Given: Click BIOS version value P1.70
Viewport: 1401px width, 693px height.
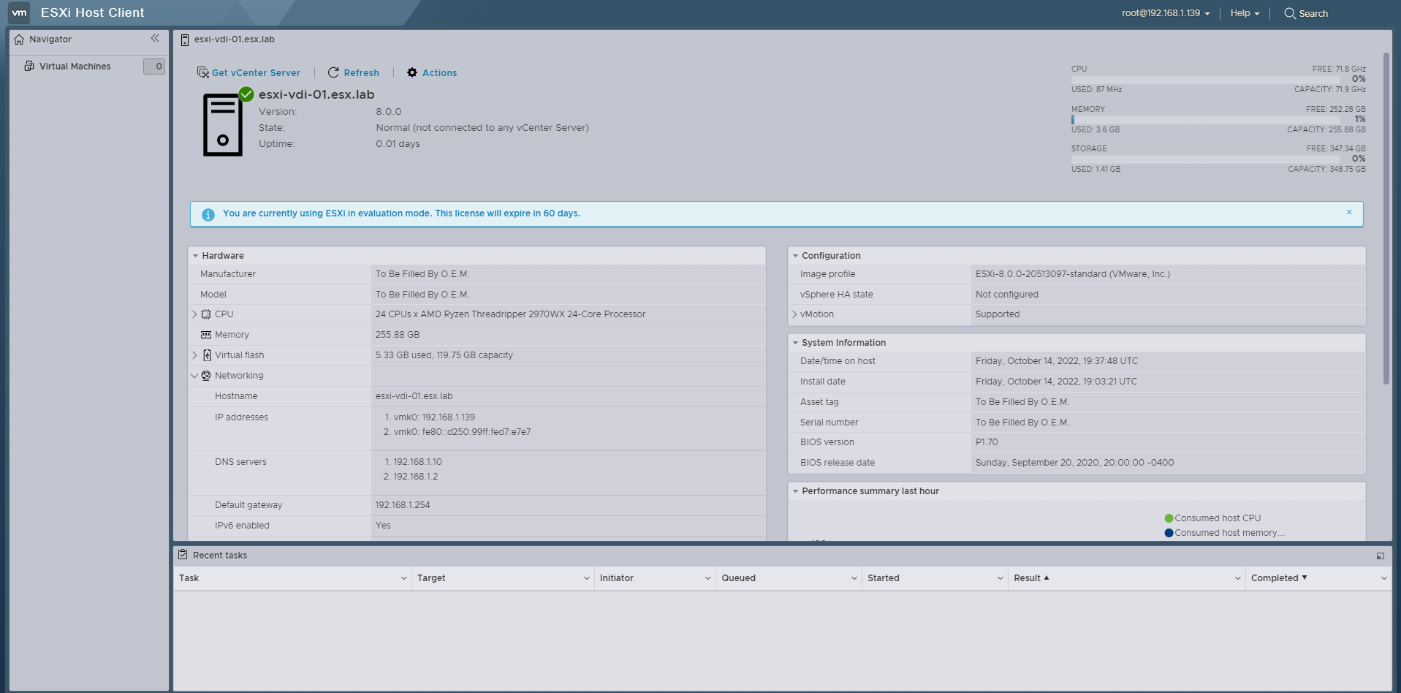Looking at the screenshot, I should 987,442.
